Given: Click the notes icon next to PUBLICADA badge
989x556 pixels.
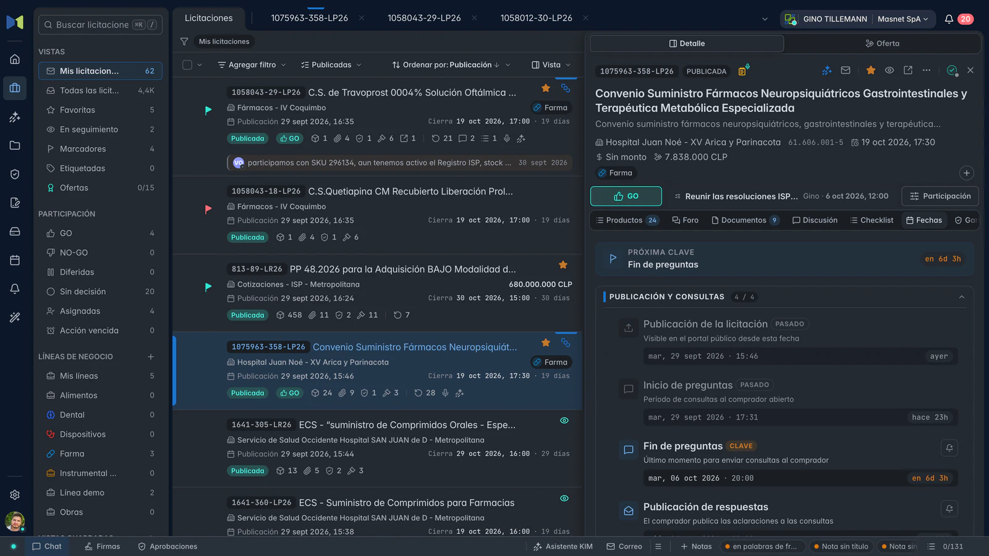Looking at the screenshot, I should coord(743,70).
